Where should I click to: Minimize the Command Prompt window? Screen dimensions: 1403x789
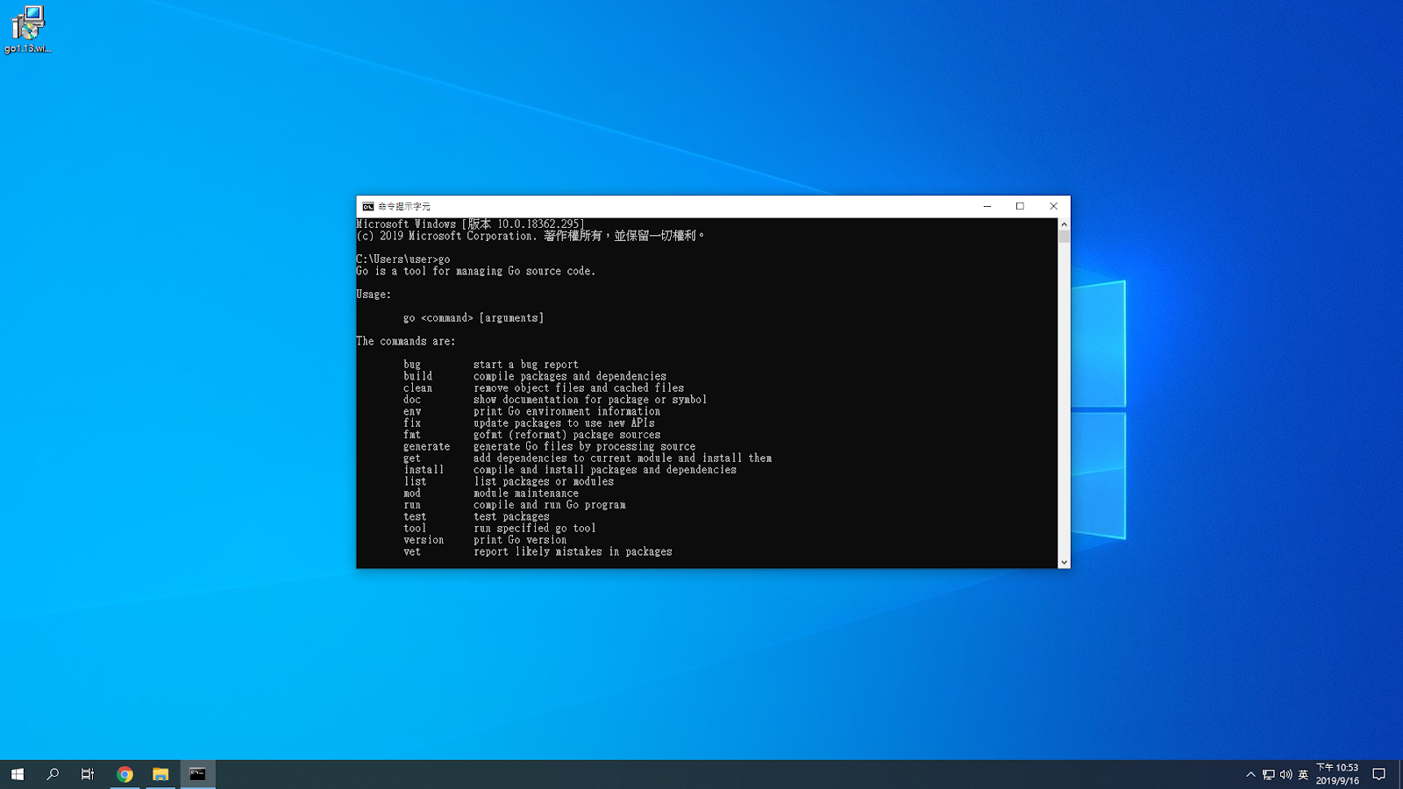(x=987, y=207)
